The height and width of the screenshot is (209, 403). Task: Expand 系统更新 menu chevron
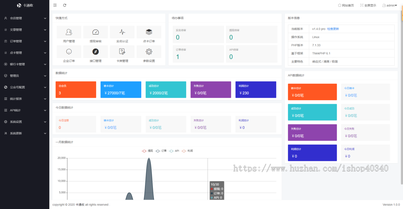[45, 133]
